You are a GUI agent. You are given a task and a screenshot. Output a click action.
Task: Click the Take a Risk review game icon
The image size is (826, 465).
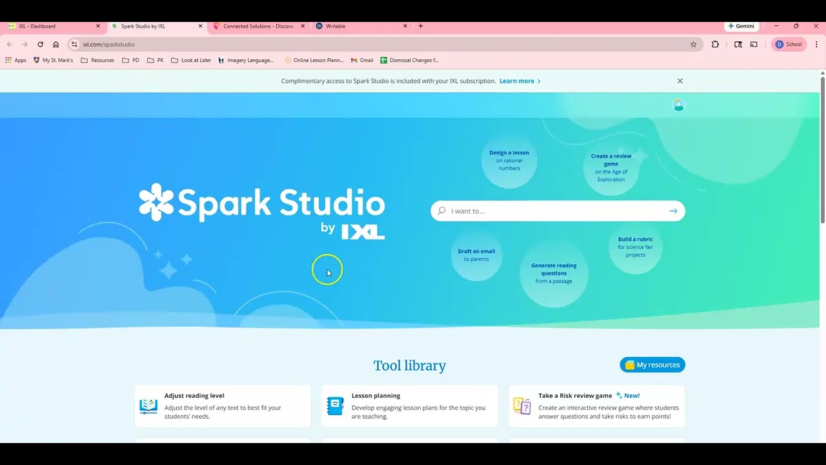point(522,406)
